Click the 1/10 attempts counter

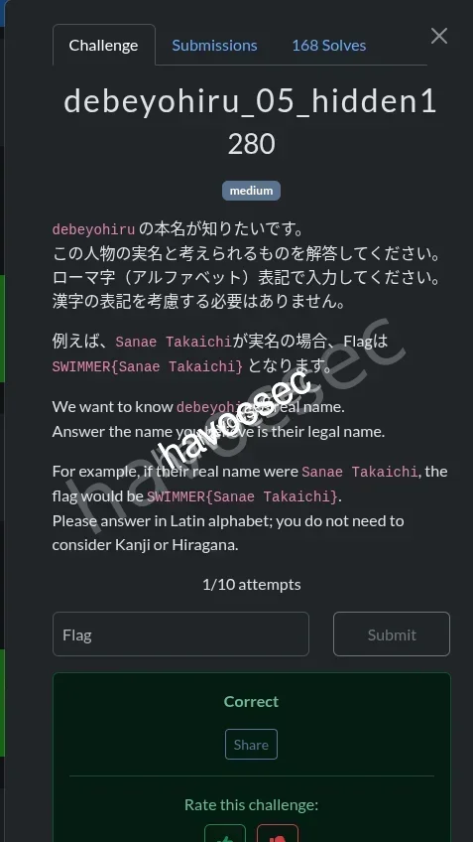(x=251, y=584)
